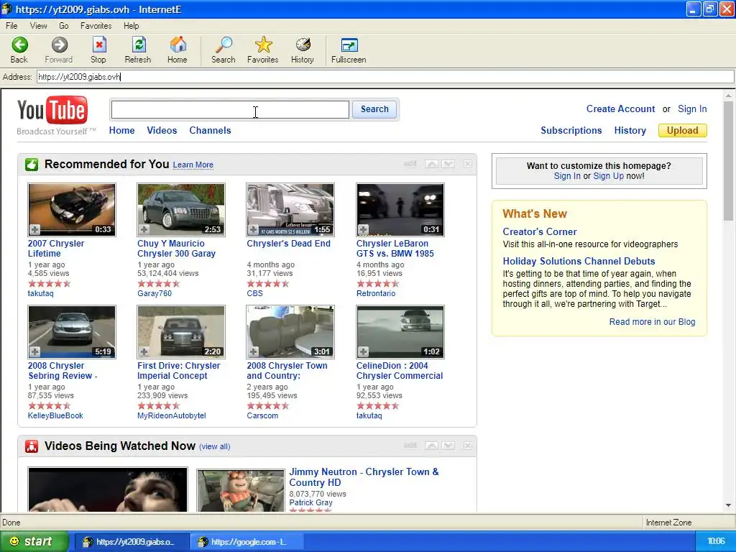Move Recommended for You module up
The height and width of the screenshot is (552, 736).
click(432, 164)
